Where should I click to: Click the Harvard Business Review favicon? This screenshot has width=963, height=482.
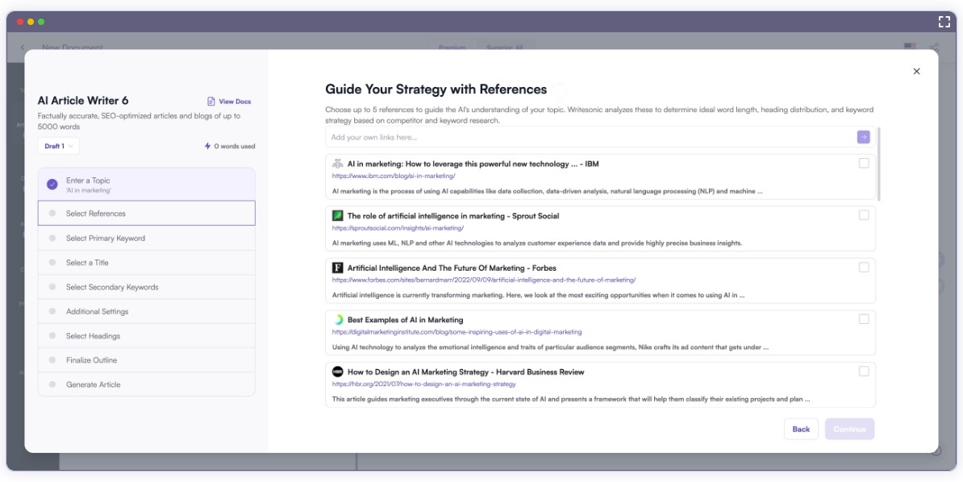click(338, 372)
